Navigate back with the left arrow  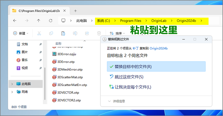(x=15, y=21)
